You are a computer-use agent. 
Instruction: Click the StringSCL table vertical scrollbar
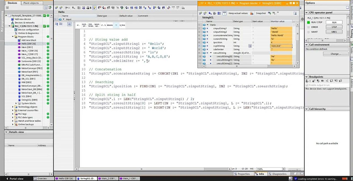click(x=298, y=44)
